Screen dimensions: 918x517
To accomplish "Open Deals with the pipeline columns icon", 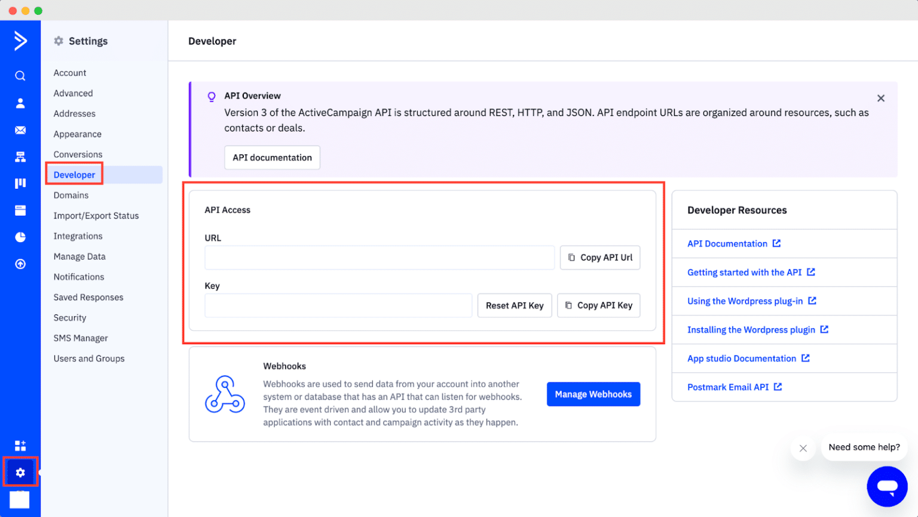I will point(20,183).
